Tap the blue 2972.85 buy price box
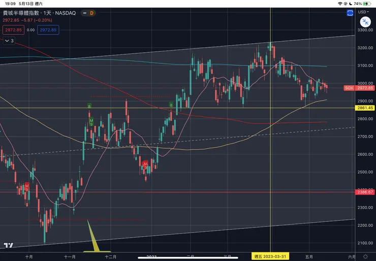376x261 pixels. pyautogui.click(x=48, y=30)
